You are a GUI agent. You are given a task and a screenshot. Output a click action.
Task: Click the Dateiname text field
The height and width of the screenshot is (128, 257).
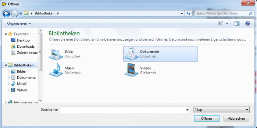coord(122,110)
